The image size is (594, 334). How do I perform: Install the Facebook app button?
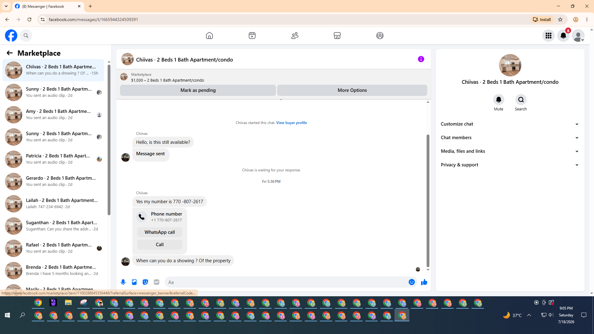[x=542, y=19]
